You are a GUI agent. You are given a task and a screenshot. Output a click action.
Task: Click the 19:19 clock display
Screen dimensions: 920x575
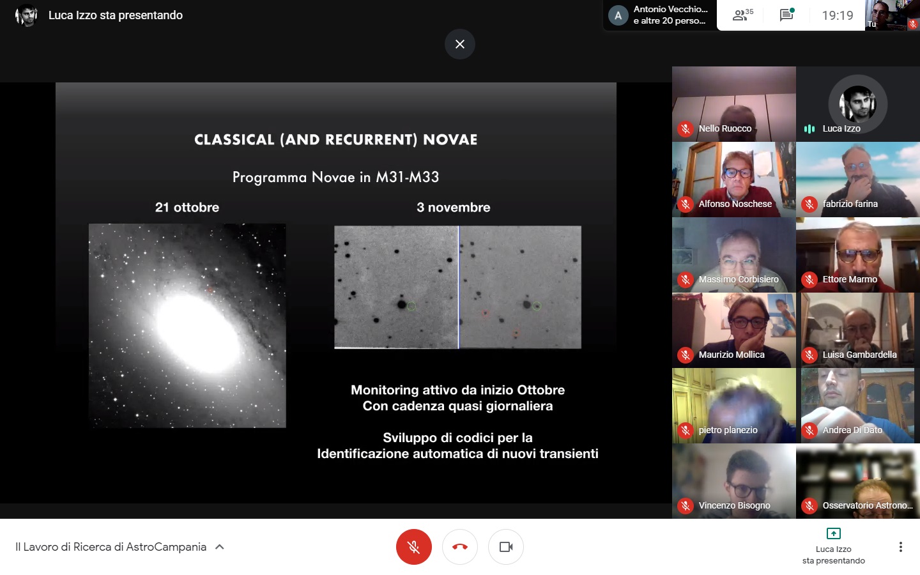click(837, 15)
